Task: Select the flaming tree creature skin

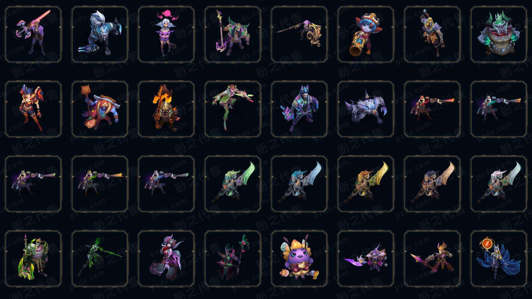Action: [166, 109]
